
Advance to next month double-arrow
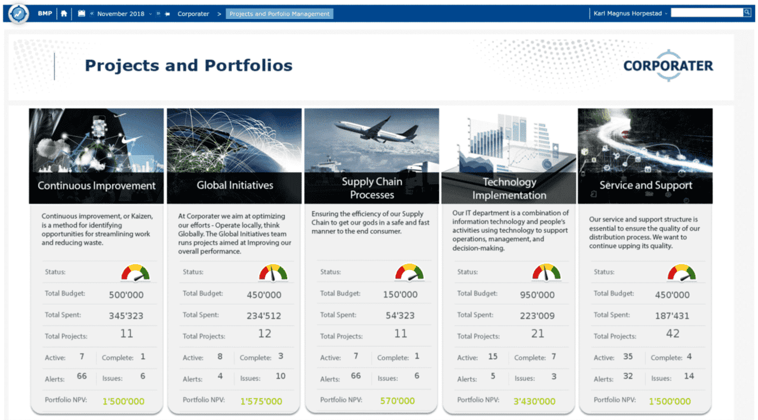(x=159, y=14)
